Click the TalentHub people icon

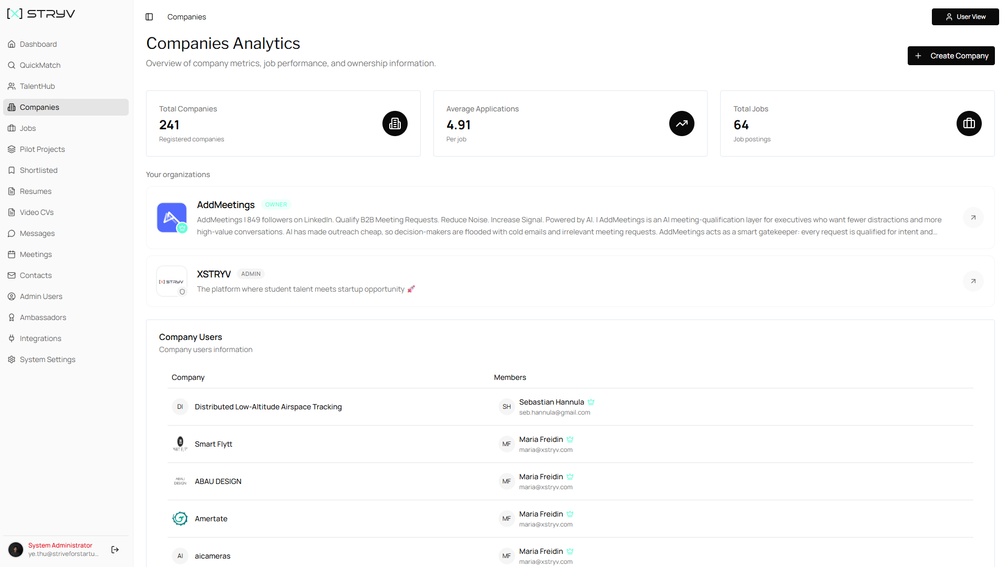12,86
